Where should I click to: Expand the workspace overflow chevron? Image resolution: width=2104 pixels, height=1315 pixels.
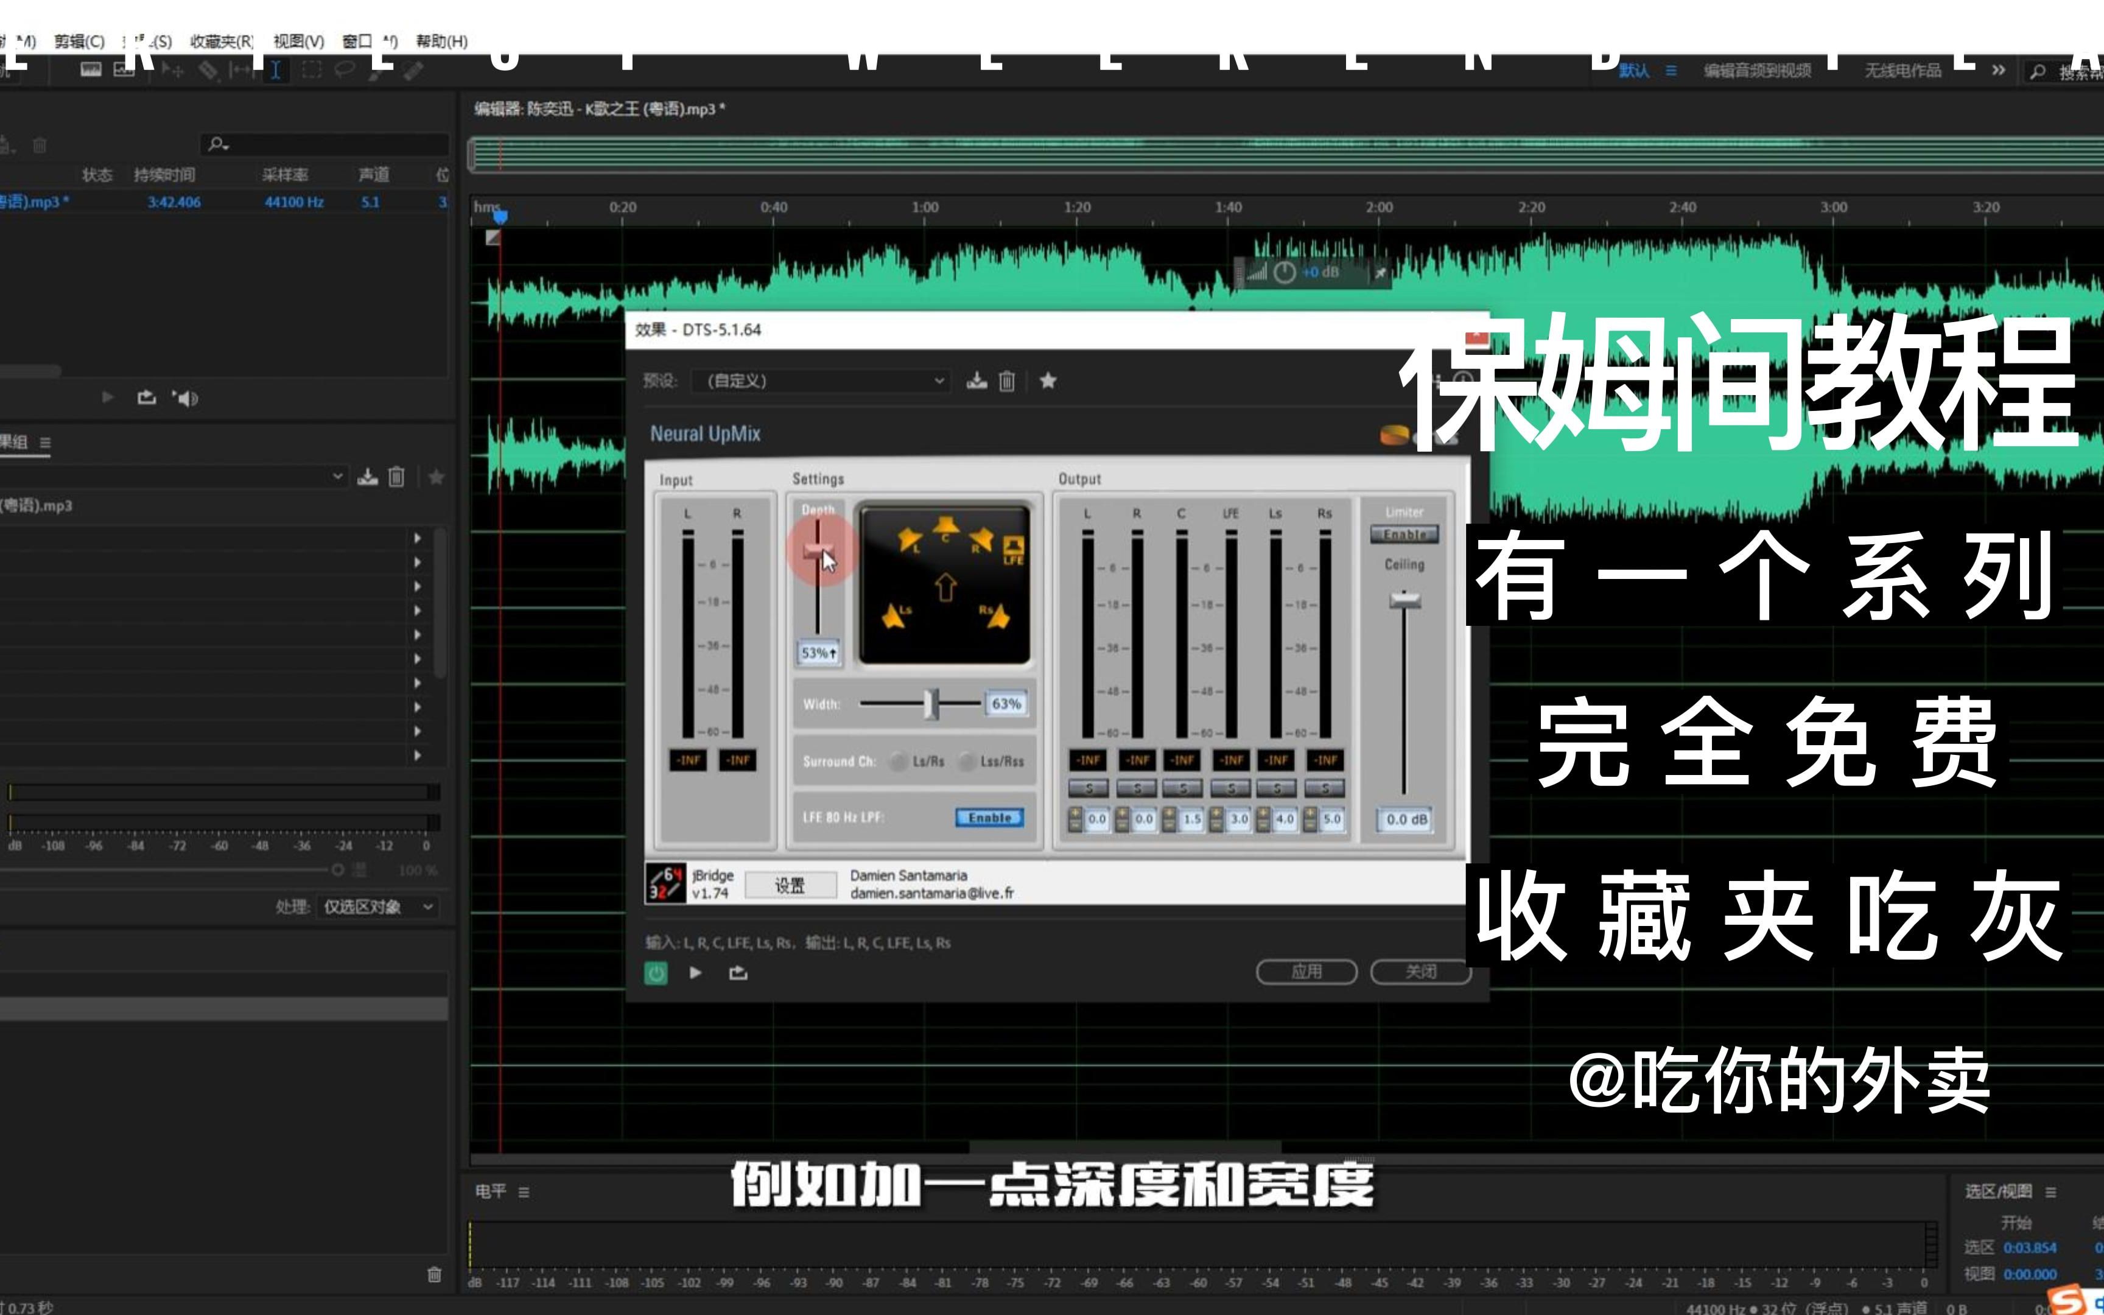click(x=1999, y=71)
